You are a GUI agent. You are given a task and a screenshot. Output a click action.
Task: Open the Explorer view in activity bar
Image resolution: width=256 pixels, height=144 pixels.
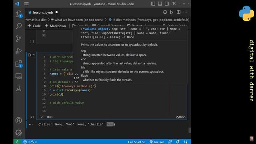pos(19,14)
